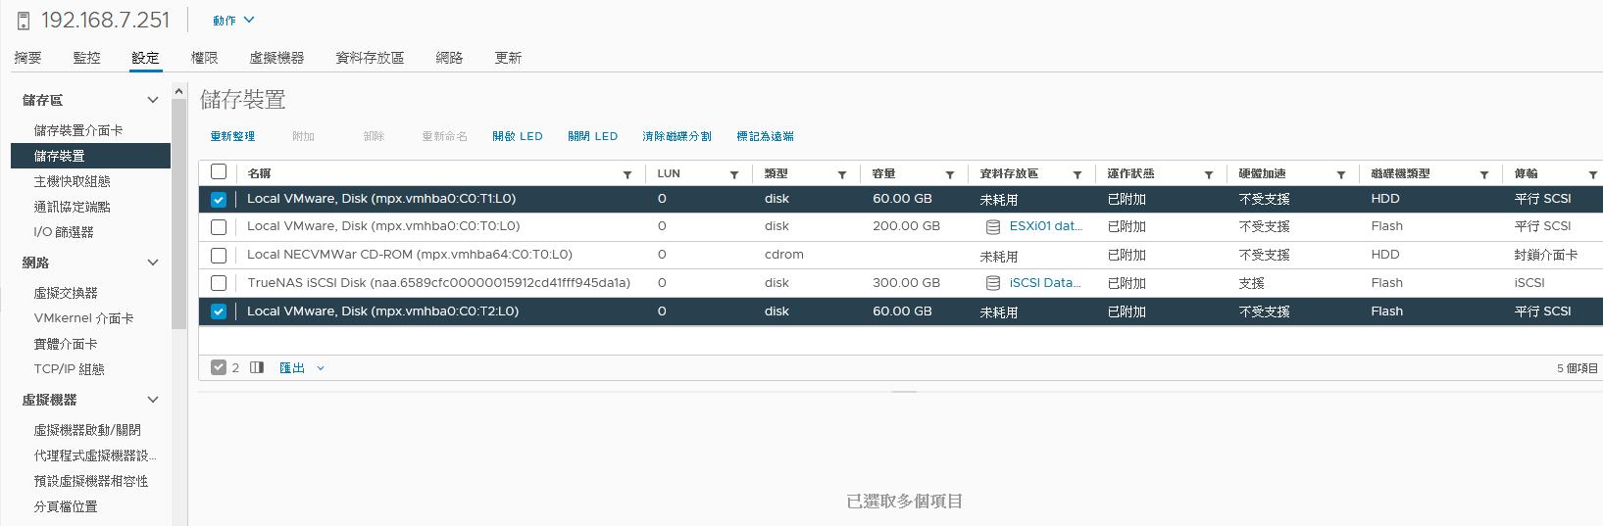Click filter icon on 類型 column
This screenshot has width=1603, height=526.
(842, 174)
